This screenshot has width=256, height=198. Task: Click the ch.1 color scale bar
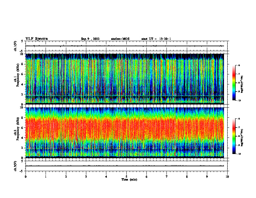tap(234, 83)
